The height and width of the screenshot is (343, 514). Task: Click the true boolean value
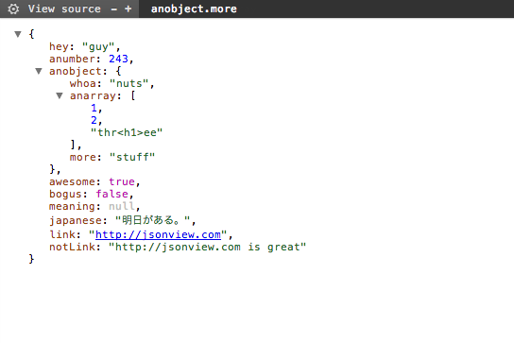tap(122, 181)
